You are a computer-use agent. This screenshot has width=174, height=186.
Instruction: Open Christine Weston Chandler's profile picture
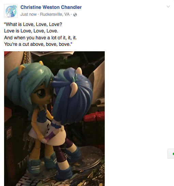(x=11, y=11)
